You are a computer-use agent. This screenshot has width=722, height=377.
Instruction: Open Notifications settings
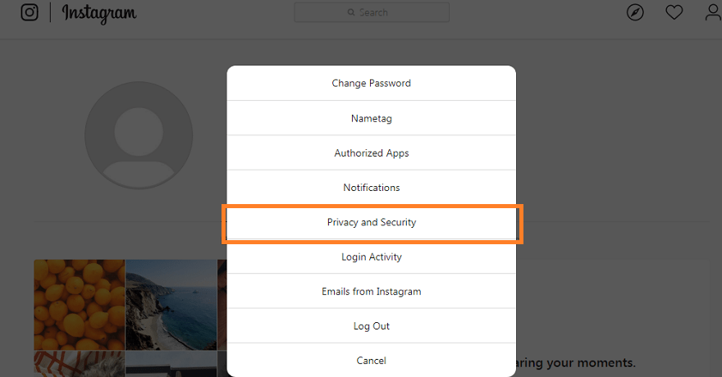click(x=372, y=188)
